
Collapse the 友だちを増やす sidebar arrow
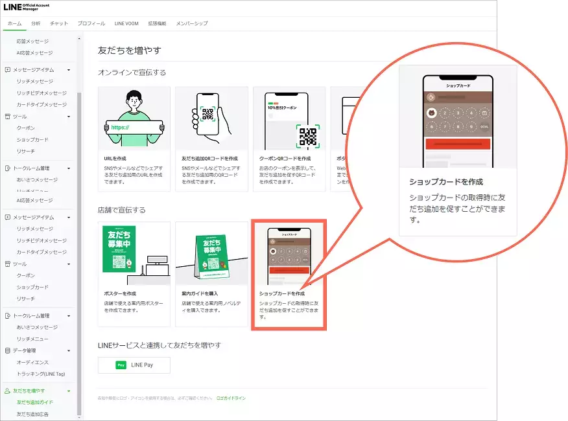[69, 391]
